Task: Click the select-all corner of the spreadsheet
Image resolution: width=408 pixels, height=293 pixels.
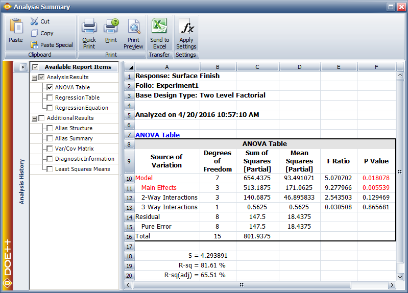Action: coord(129,67)
